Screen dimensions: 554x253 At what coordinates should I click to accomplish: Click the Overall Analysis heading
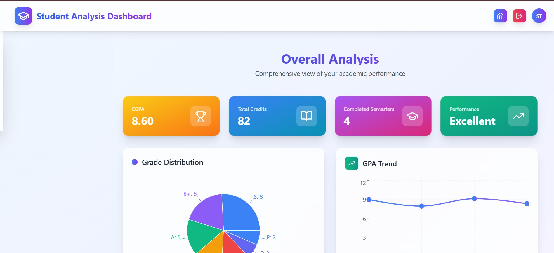330,59
